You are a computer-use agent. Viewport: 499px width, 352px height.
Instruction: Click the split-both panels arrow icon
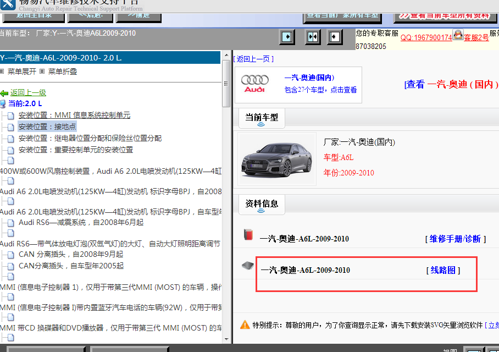(313, 37)
